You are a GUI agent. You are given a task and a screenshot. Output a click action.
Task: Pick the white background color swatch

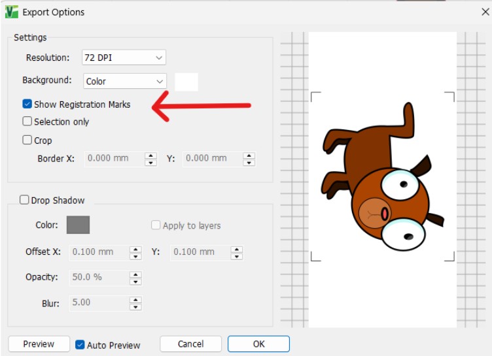pyautogui.click(x=186, y=82)
